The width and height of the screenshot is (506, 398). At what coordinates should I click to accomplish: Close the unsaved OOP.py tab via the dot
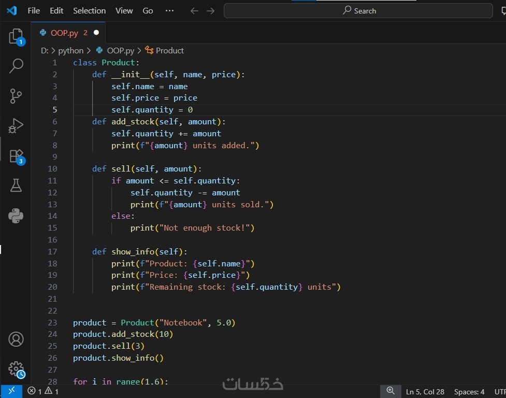click(96, 33)
